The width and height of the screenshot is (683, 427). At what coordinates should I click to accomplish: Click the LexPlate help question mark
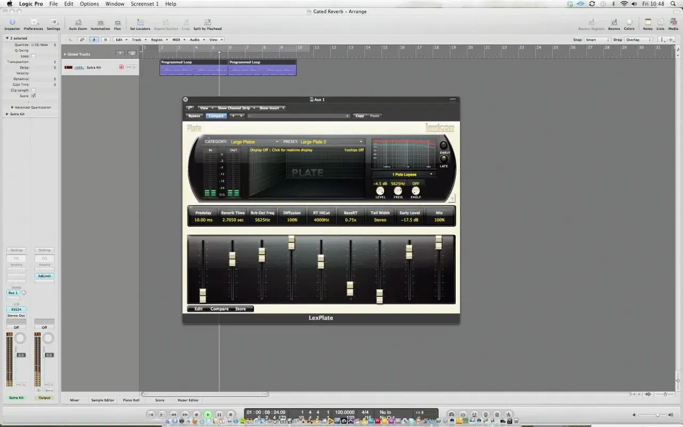pos(452,199)
